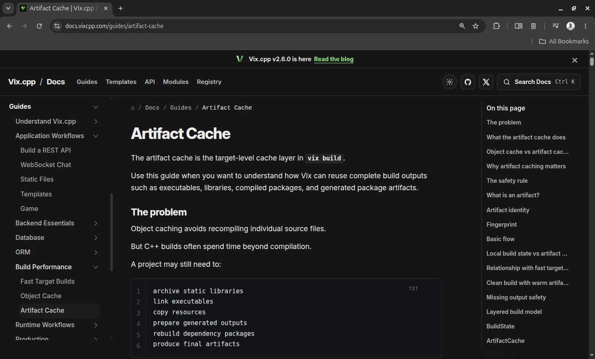Follow the Read the blog link

coord(334,59)
